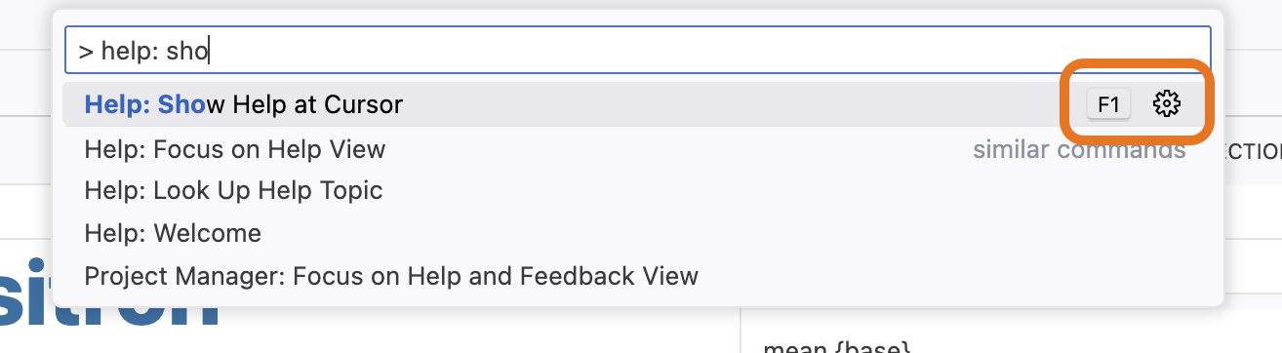The height and width of the screenshot is (353, 1282).
Task: Click the "similar commands" separator label
Action: point(1079,150)
